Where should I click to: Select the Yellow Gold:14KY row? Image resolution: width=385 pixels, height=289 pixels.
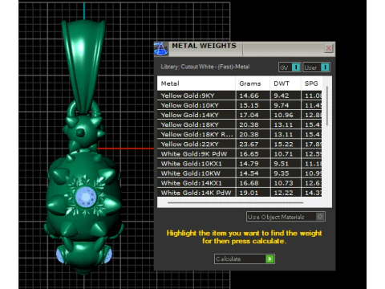pyautogui.click(x=240, y=115)
